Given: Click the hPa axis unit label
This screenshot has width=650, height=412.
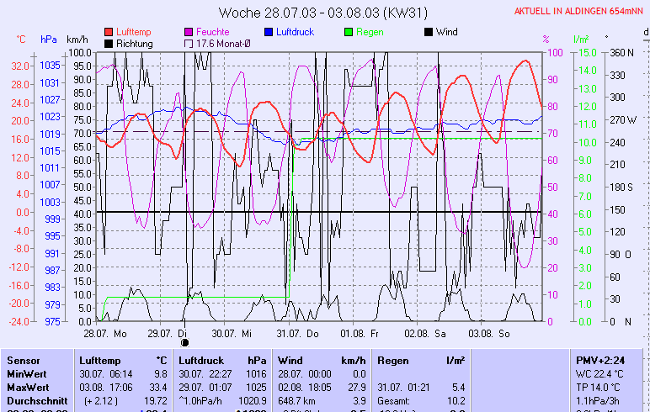Looking at the screenshot, I should [x=49, y=40].
